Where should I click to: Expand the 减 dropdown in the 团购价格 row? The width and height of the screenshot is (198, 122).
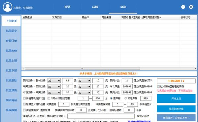click(54, 81)
